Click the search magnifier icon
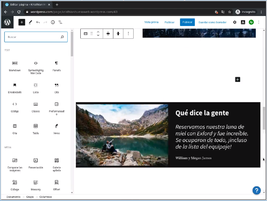267x201 pixels. (x=62, y=37)
